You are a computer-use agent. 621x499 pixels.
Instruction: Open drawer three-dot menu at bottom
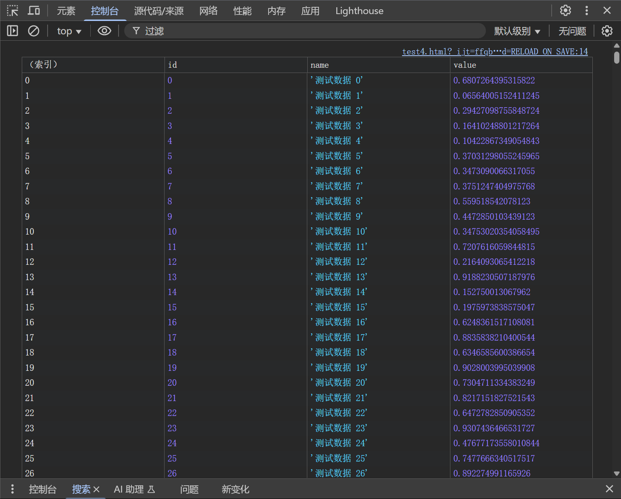[13, 489]
